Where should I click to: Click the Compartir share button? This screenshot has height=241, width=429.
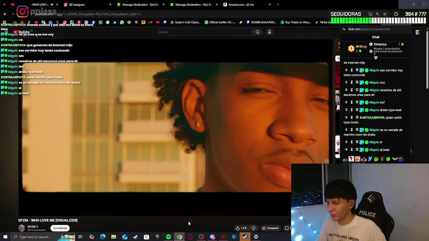[270, 228]
